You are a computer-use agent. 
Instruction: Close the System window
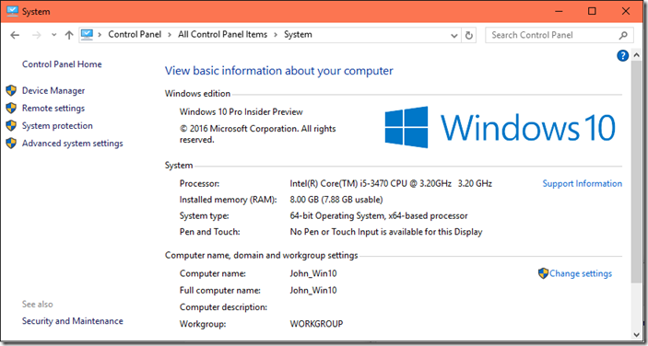pos(626,11)
